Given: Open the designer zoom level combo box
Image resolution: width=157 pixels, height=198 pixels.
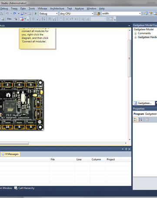Looking at the screenshot, I should [x=99, y=19].
